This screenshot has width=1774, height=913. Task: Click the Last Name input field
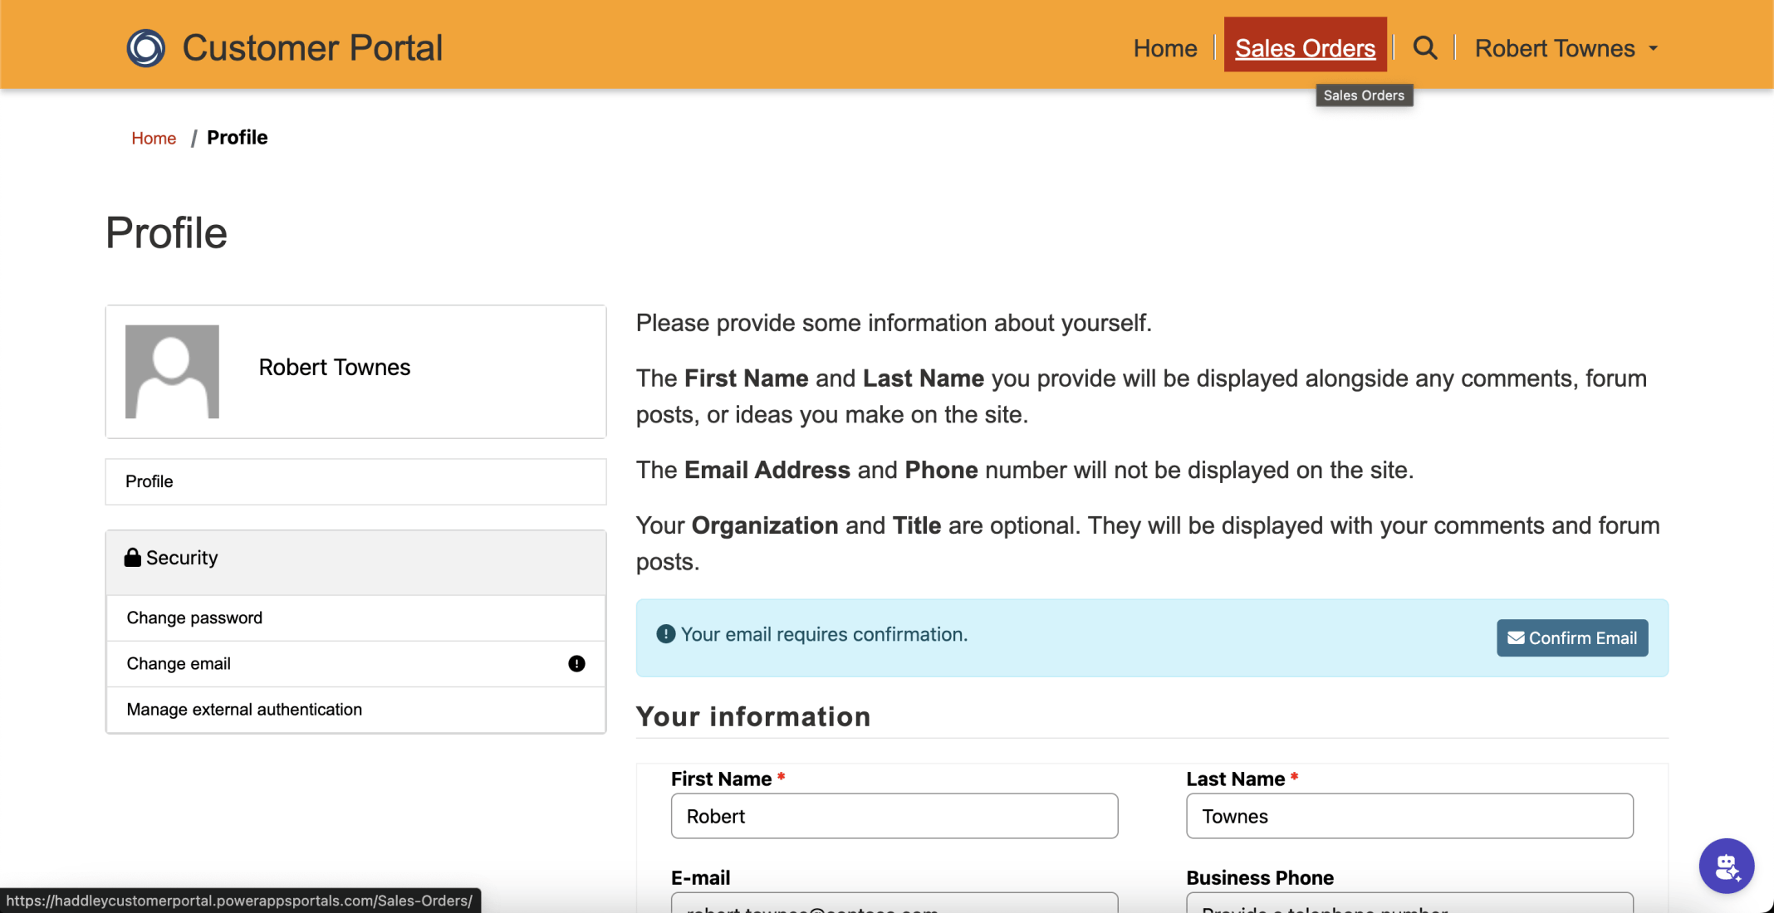1409,816
